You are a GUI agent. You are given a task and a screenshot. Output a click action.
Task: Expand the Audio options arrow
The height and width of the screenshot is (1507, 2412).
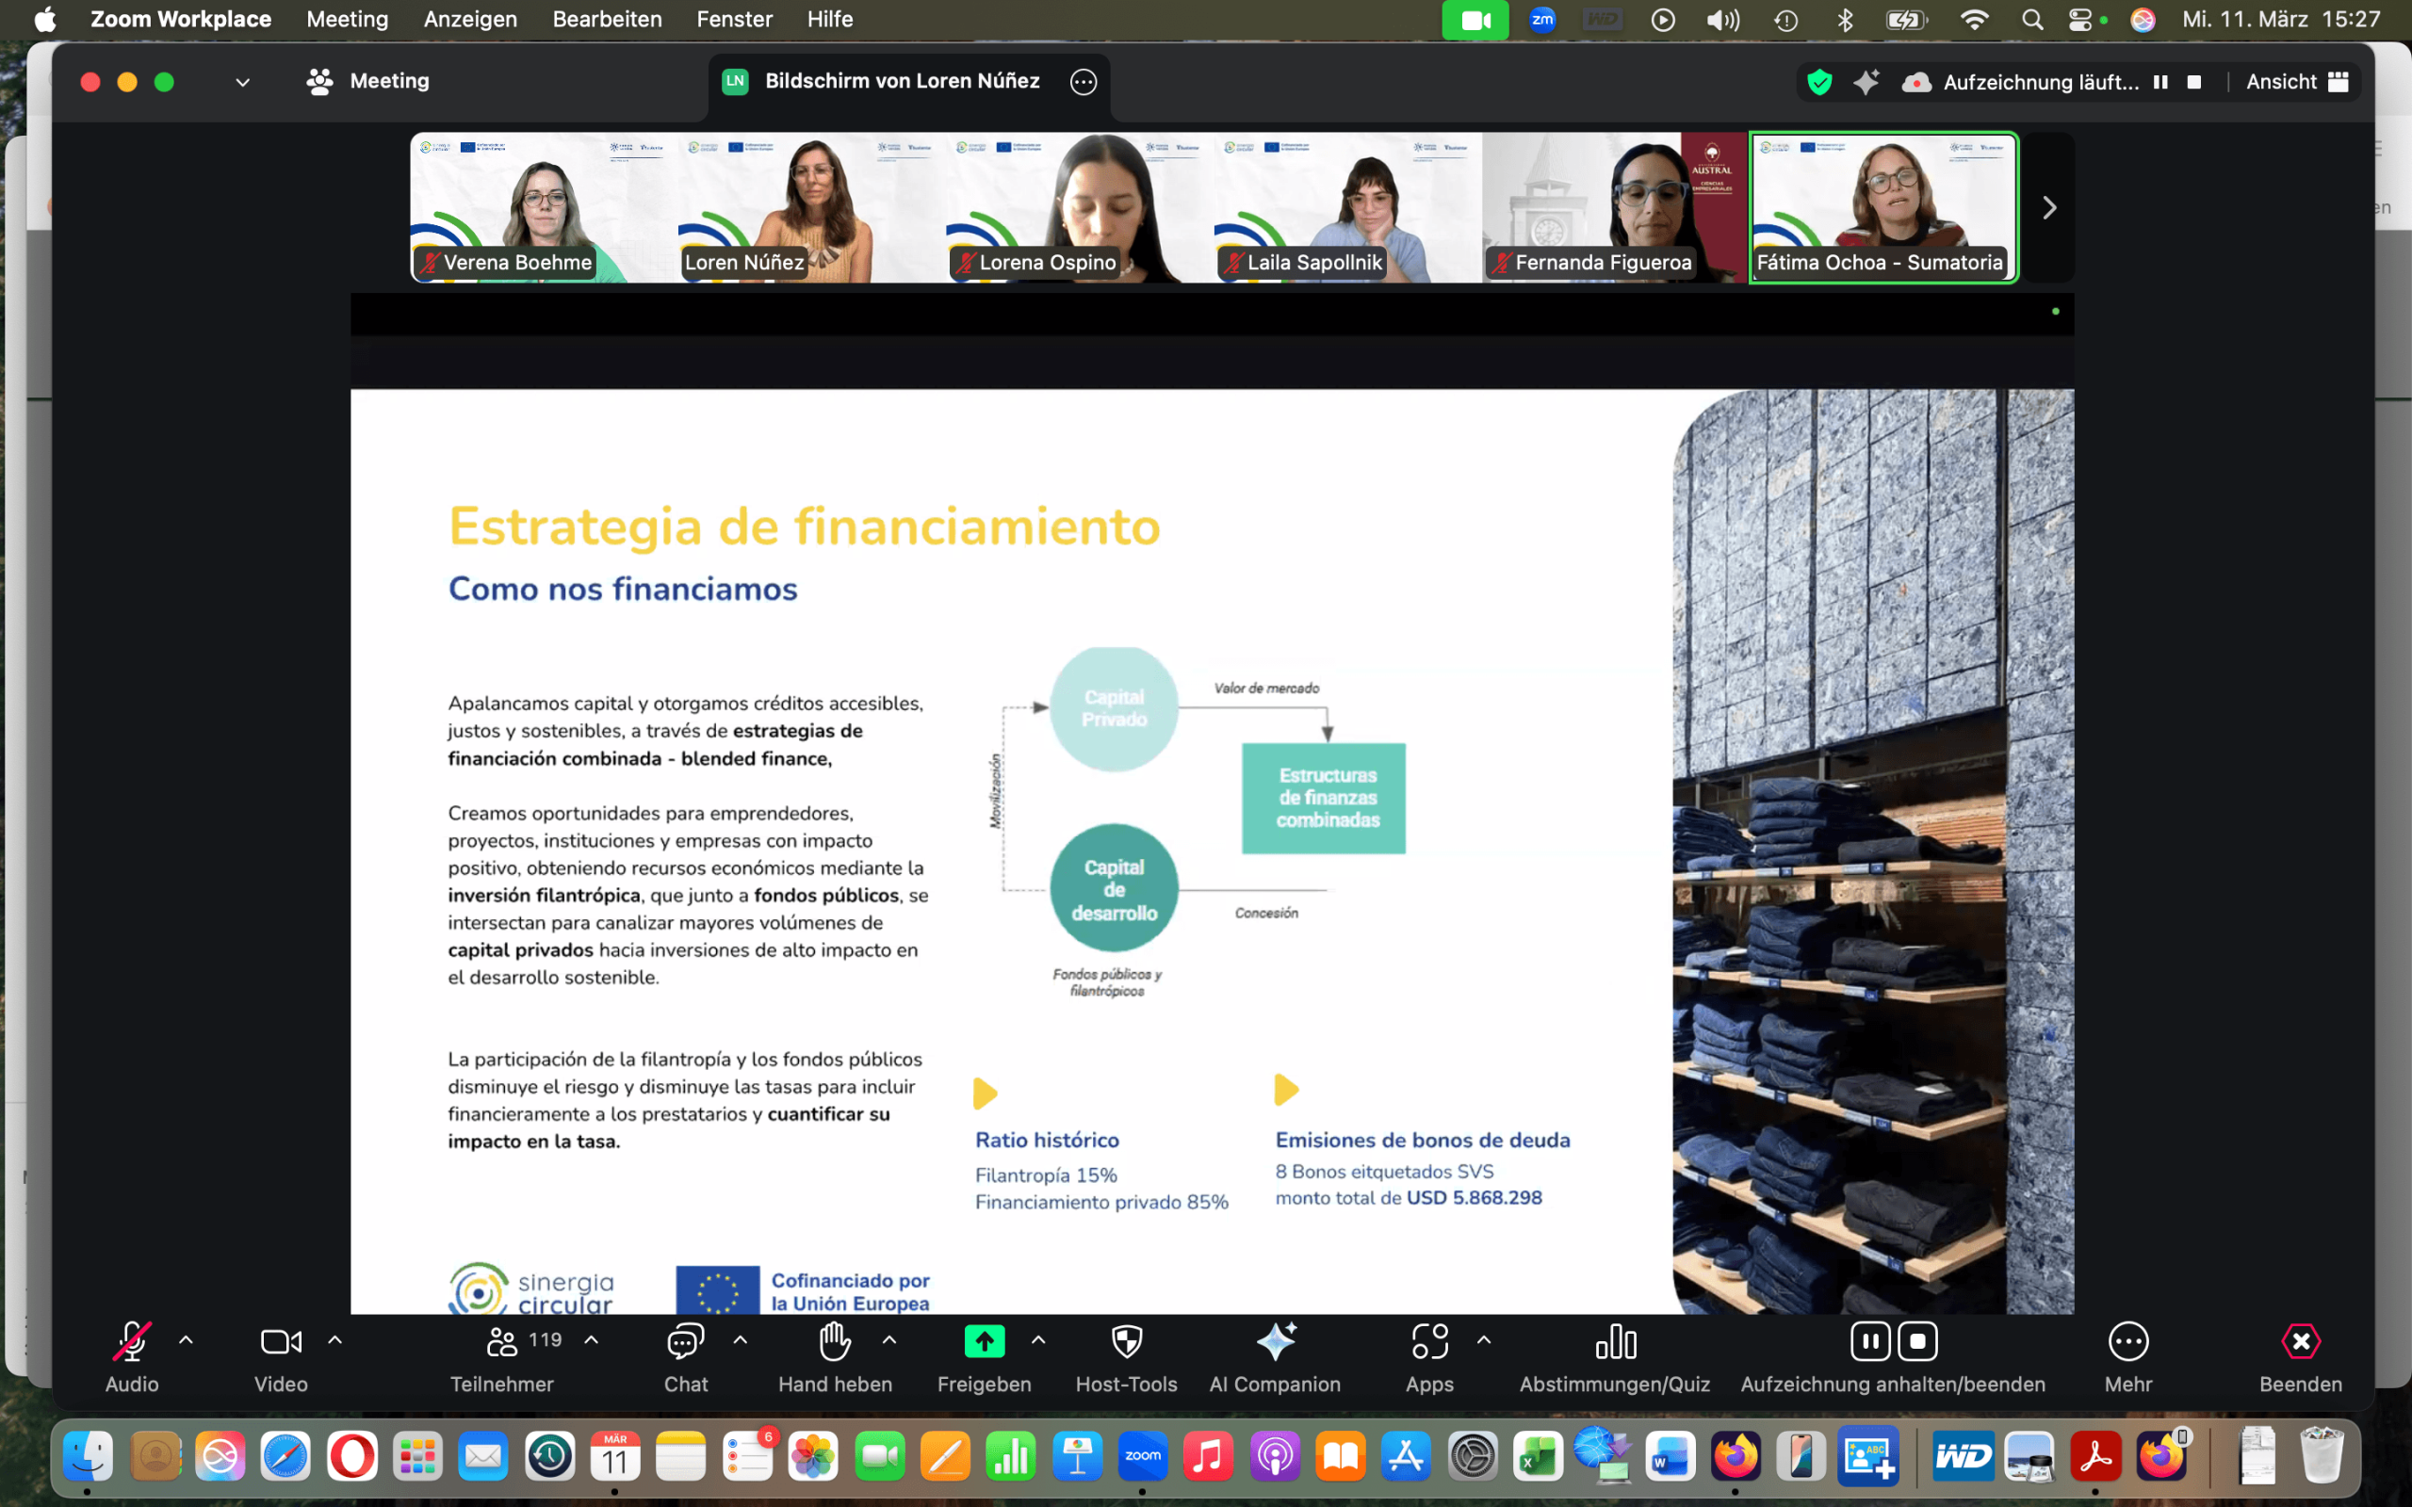(187, 1340)
